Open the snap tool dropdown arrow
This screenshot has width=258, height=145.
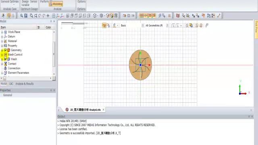point(117,25)
